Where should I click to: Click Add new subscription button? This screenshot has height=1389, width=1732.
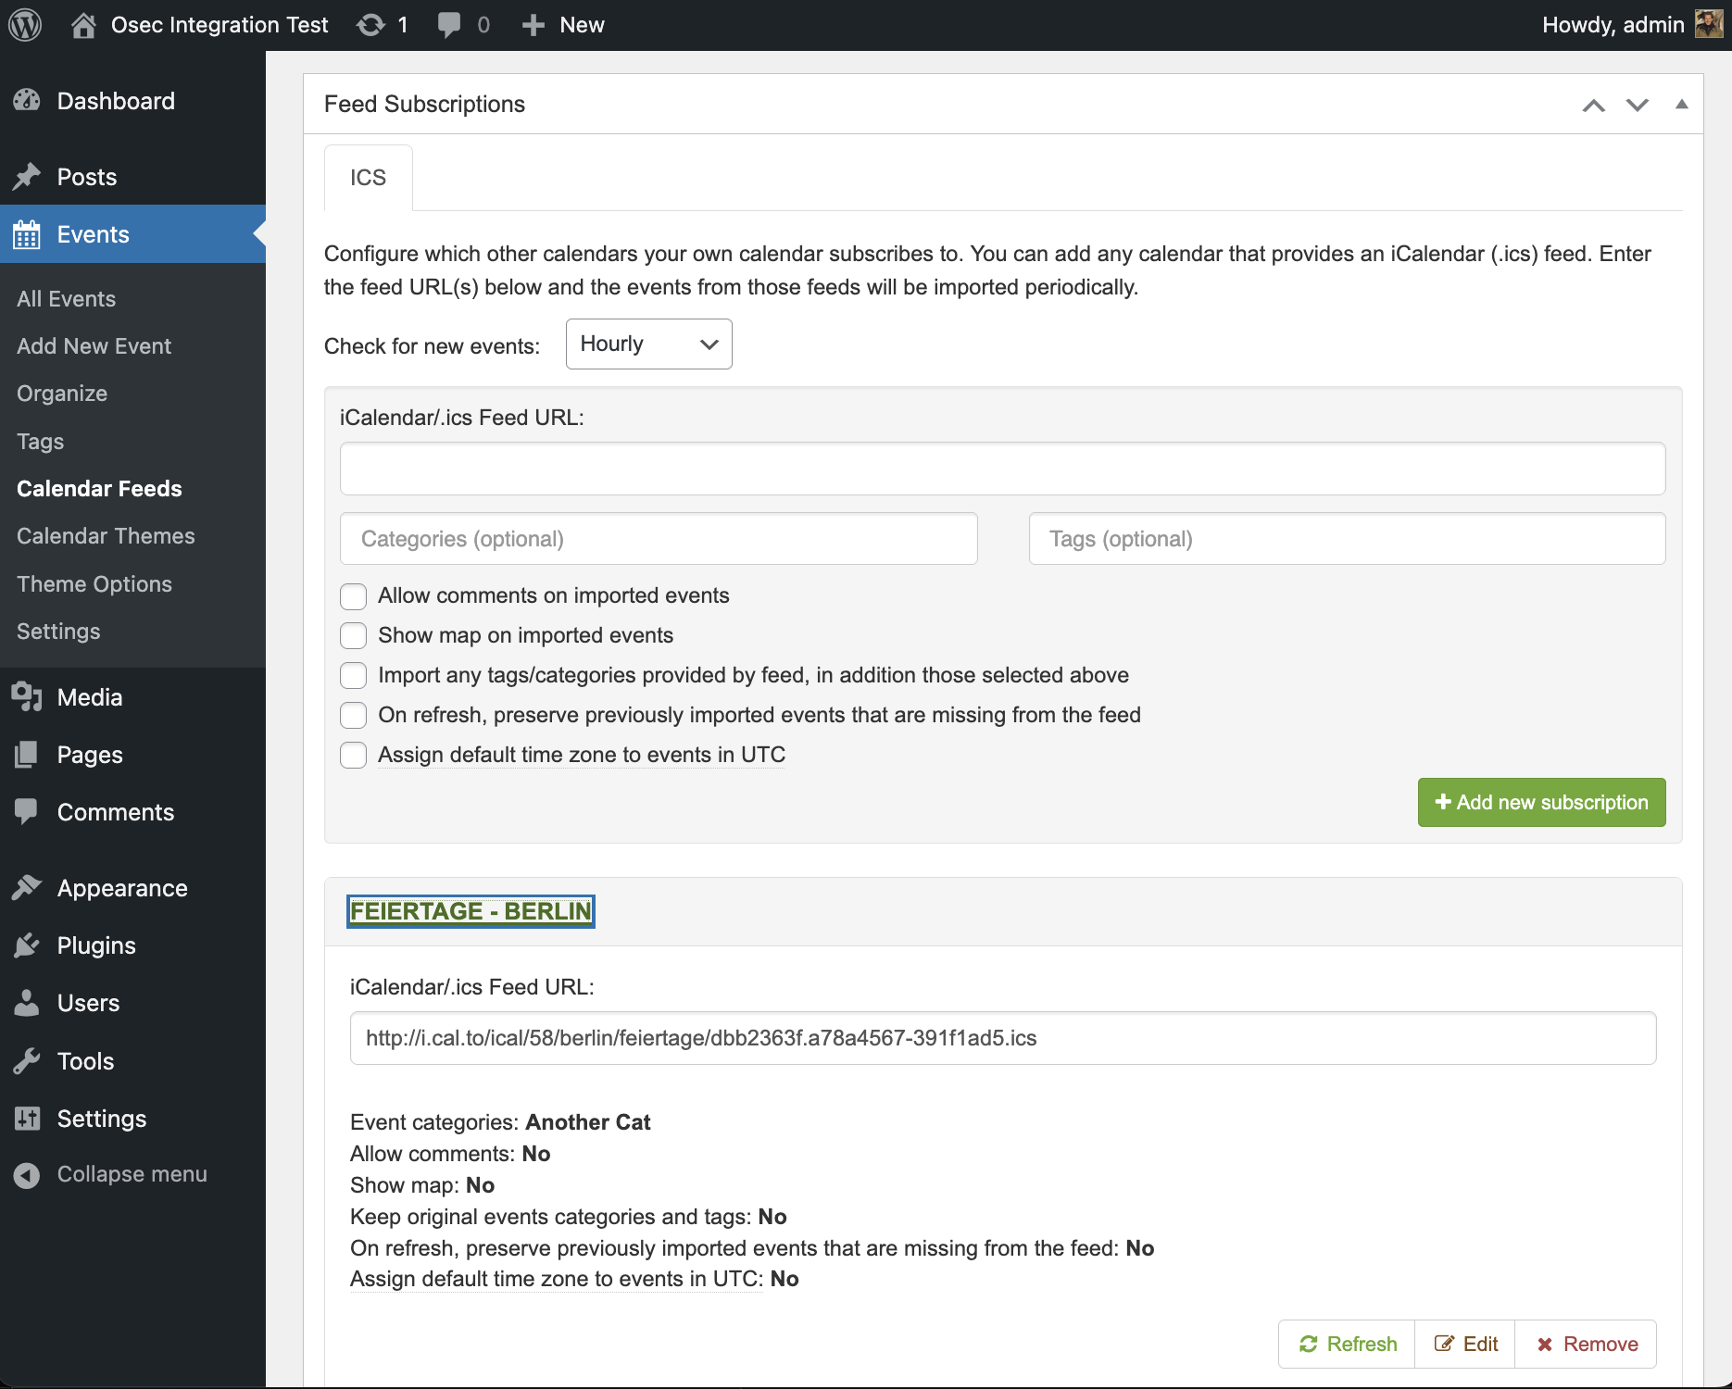pos(1541,803)
